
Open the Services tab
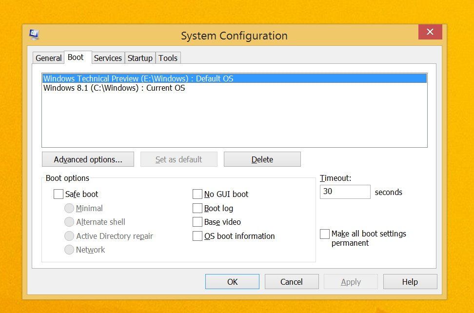click(108, 58)
